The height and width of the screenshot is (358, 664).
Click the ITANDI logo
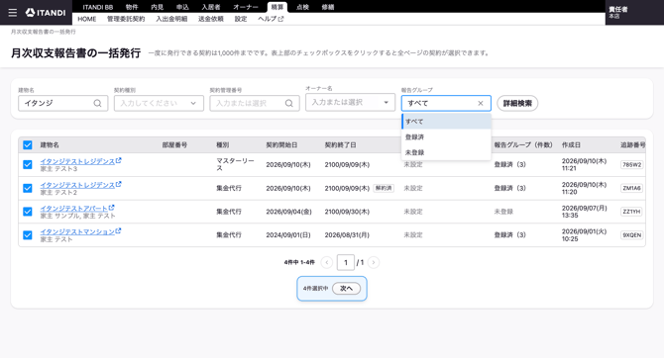pos(46,13)
